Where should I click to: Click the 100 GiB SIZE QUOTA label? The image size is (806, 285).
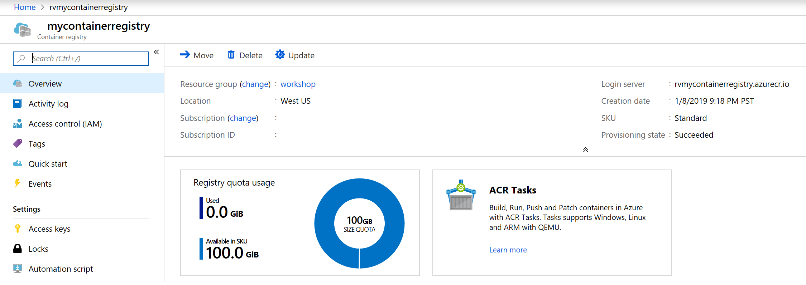tap(359, 224)
